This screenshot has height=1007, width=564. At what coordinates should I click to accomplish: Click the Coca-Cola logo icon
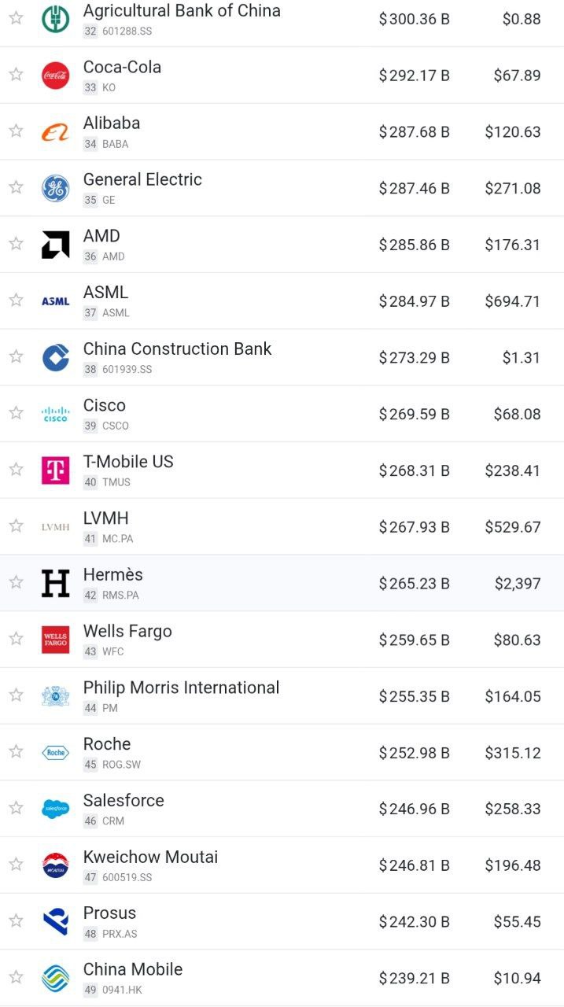pos(55,76)
